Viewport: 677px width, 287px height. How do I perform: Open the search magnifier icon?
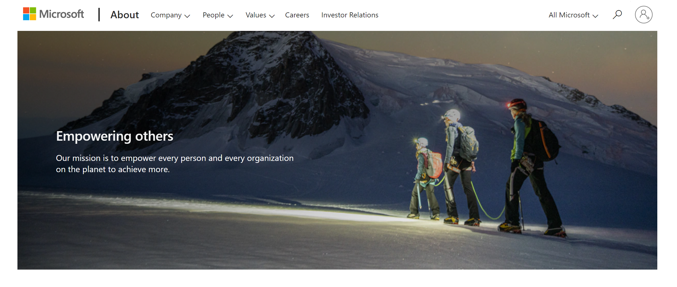click(617, 15)
